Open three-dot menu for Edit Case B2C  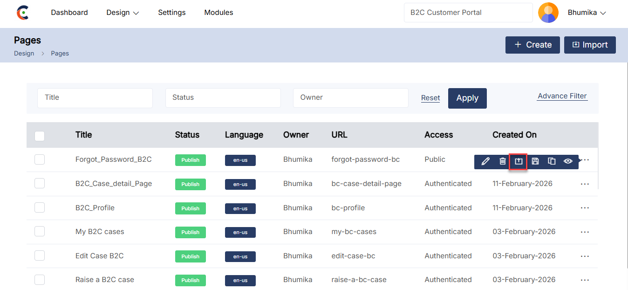pos(585,256)
